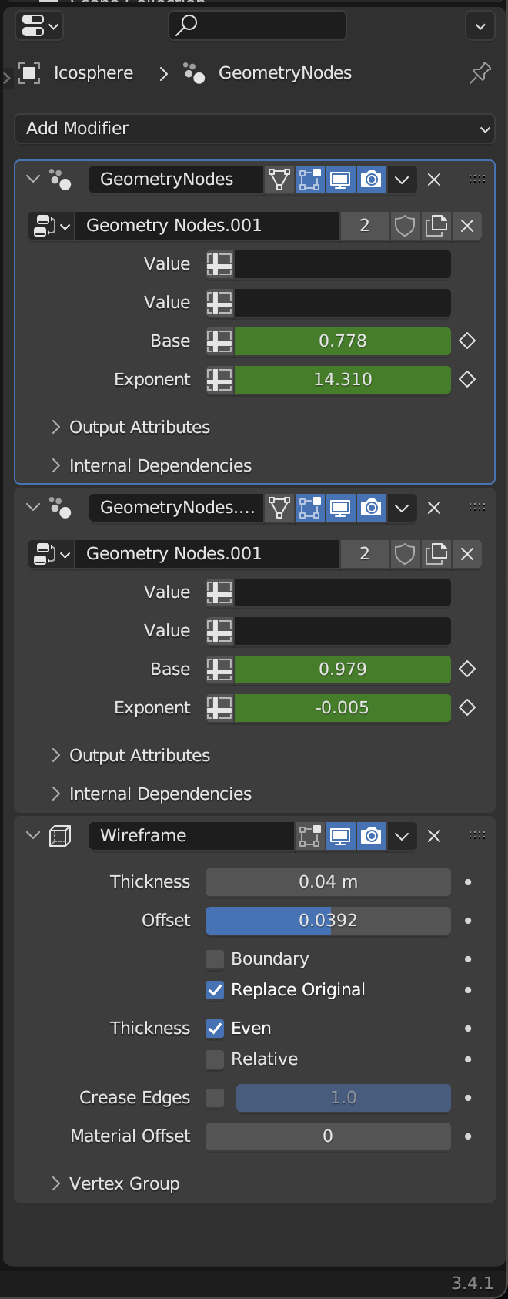Open the options dropdown beside the search field
This screenshot has width=508, height=1299.
pos(480,26)
